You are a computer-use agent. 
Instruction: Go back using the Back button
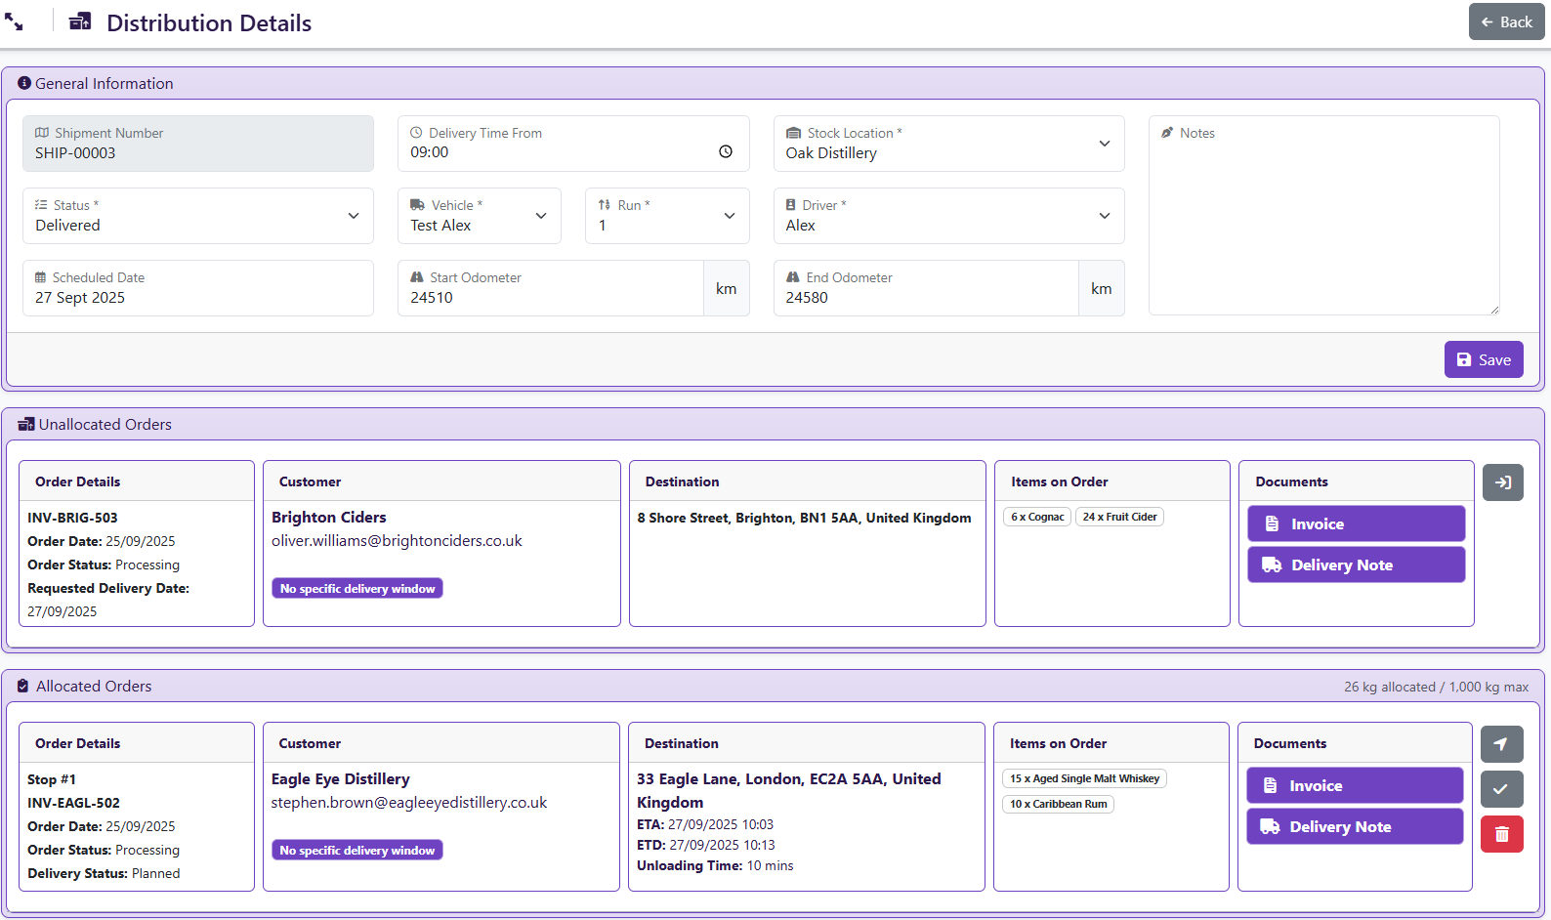1506,21
